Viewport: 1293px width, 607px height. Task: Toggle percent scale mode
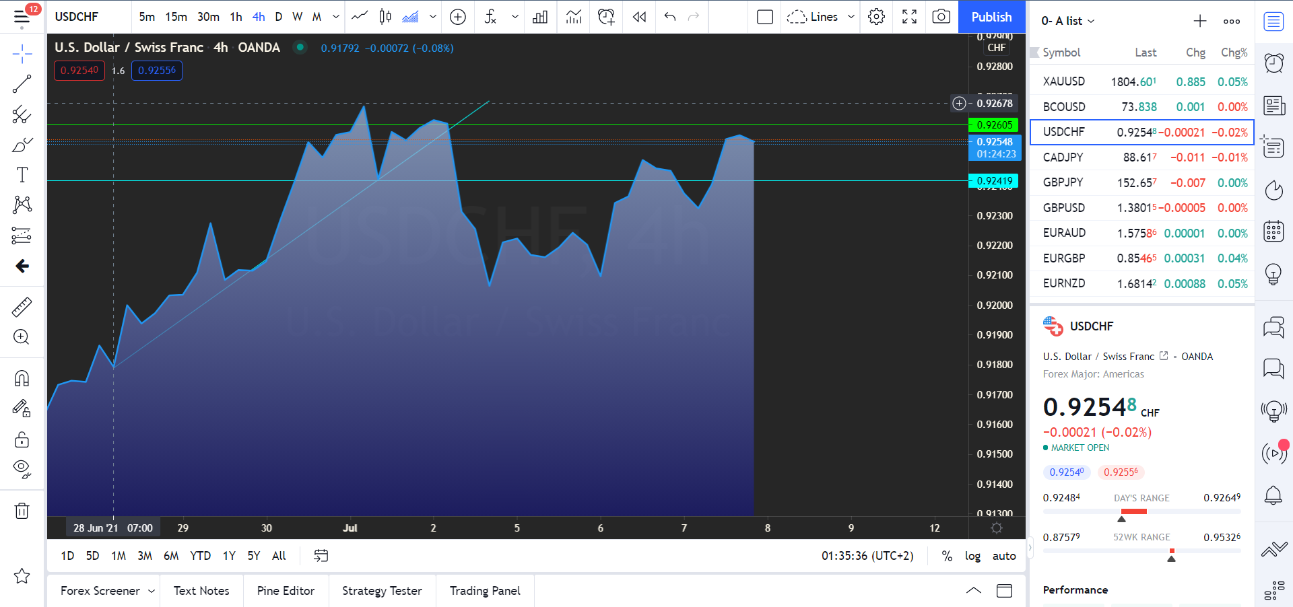tap(947, 556)
